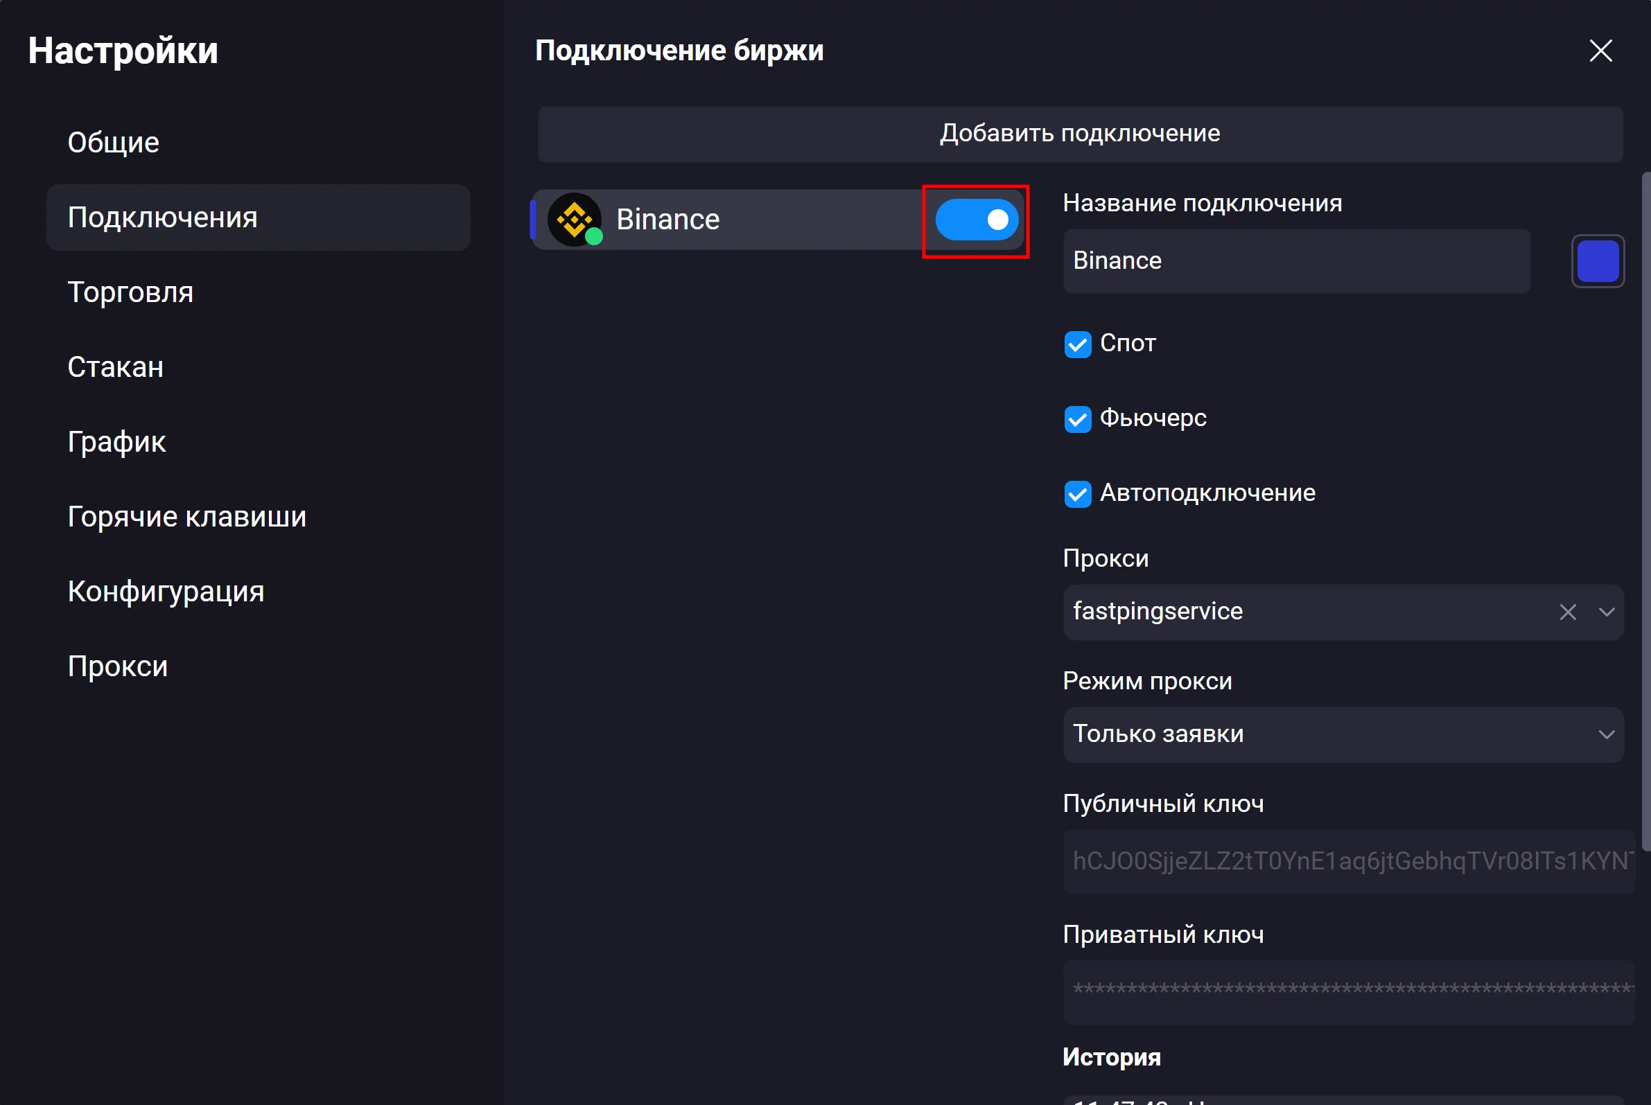Open the Общие settings section
Viewport: 1651px width, 1105px height.
[x=114, y=143]
